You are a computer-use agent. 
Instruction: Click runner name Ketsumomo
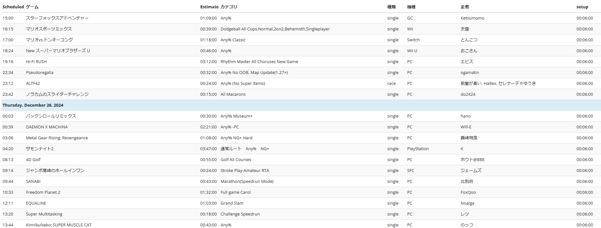click(x=473, y=18)
